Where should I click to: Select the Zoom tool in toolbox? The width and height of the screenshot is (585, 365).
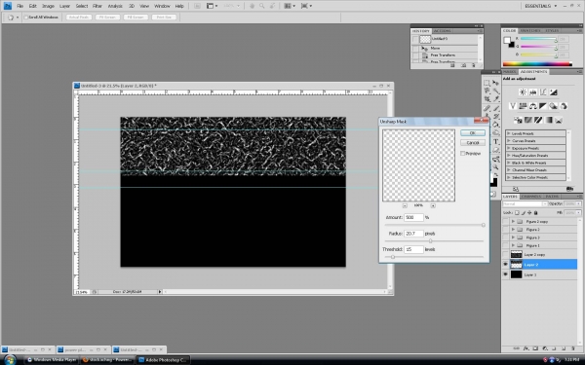click(496, 167)
